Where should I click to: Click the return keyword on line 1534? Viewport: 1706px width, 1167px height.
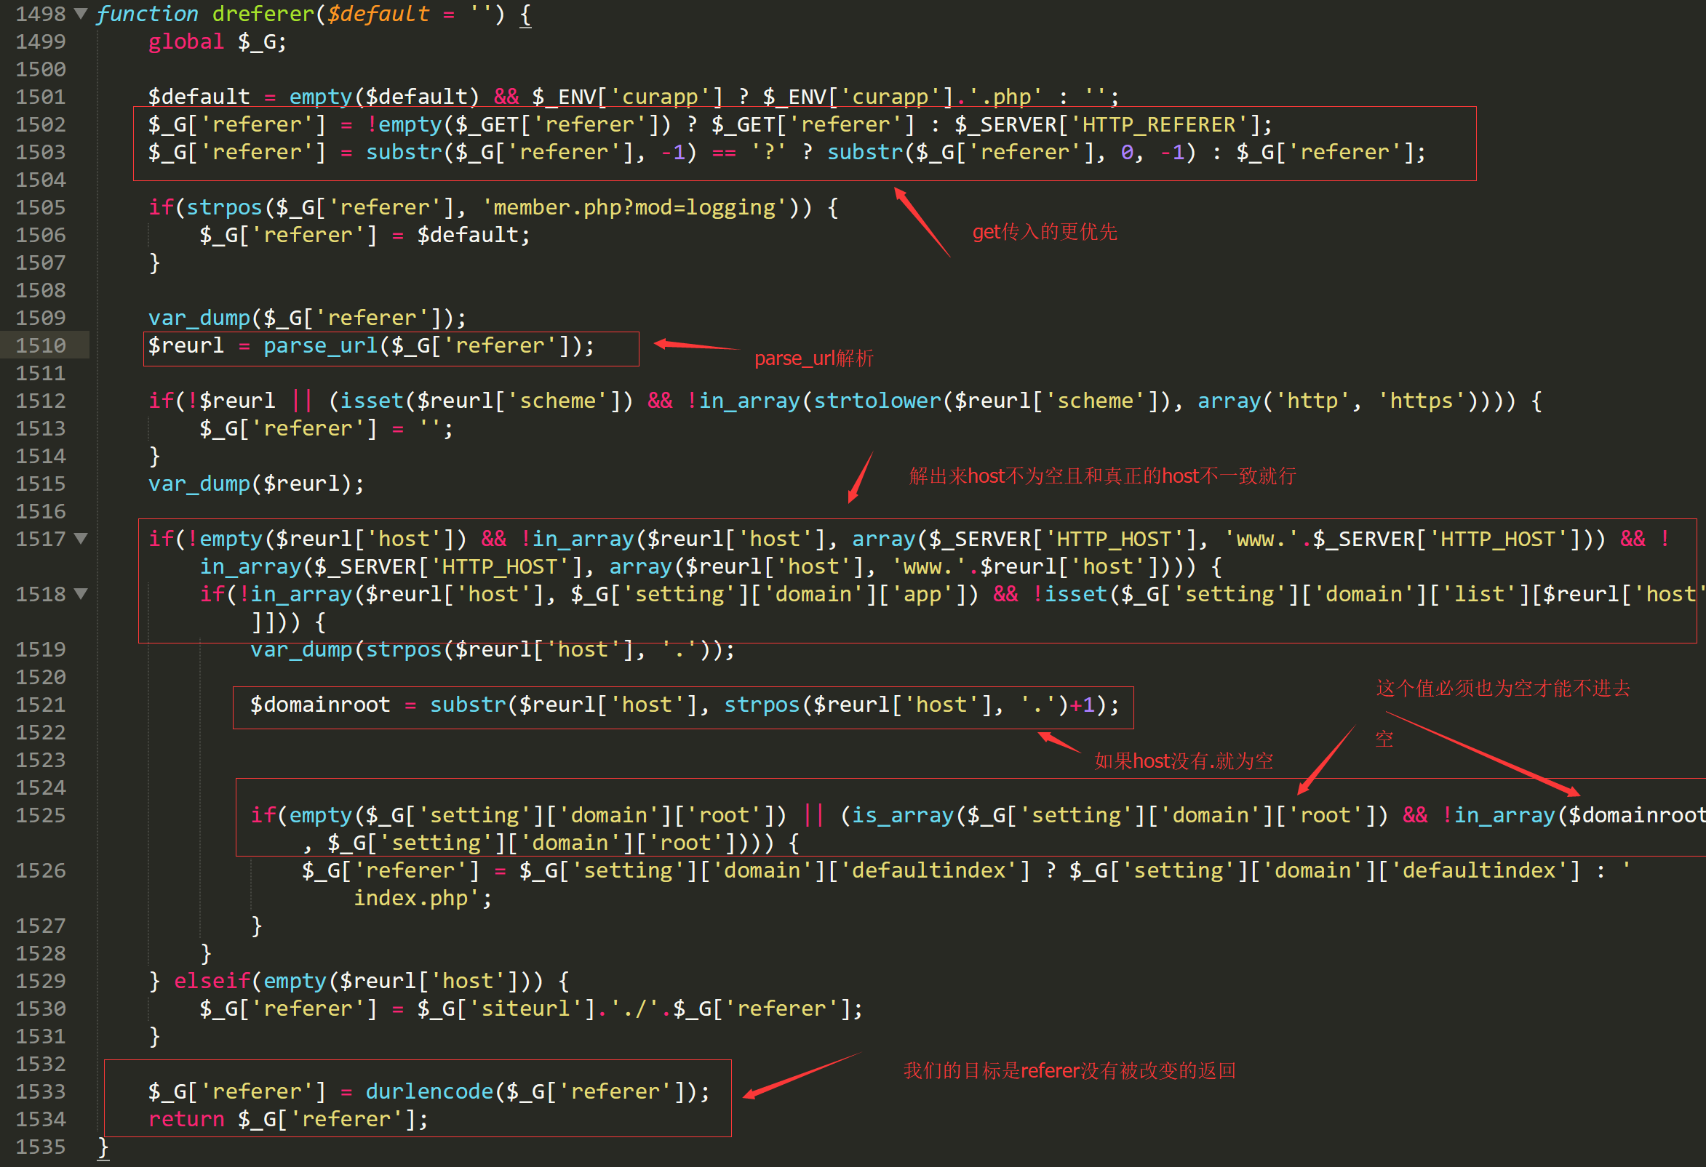pyautogui.click(x=186, y=1119)
